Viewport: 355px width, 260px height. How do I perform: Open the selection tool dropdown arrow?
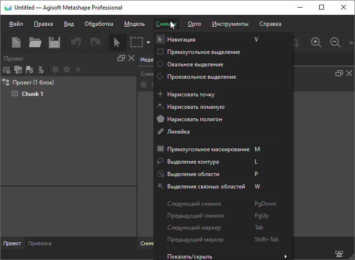[x=149, y=42]
